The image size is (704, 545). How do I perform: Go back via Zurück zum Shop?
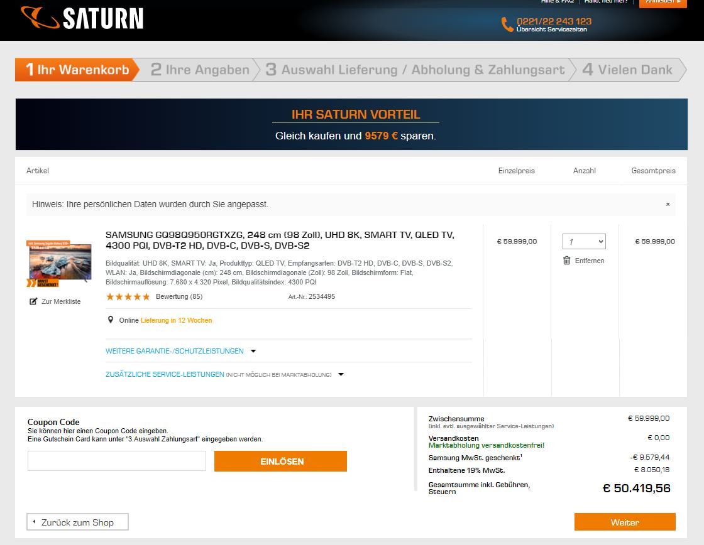tap(77, 522)
